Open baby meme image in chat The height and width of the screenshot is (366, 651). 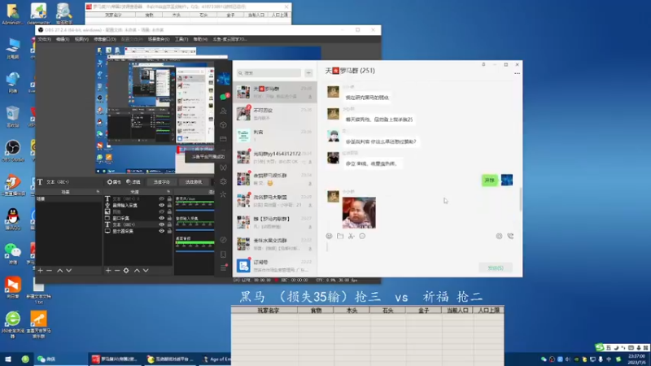pos(359,213)
